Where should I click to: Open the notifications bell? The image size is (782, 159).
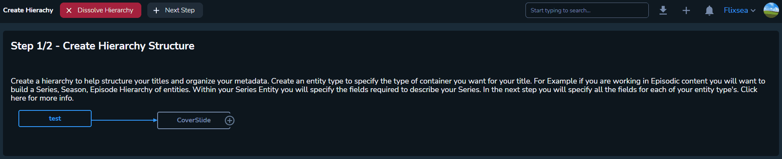tap(709, 10)
